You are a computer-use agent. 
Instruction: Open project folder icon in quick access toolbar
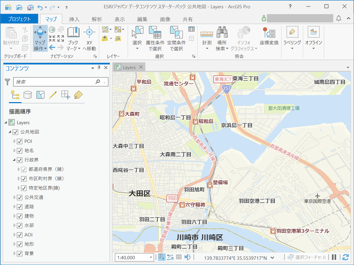click(19, 7)
